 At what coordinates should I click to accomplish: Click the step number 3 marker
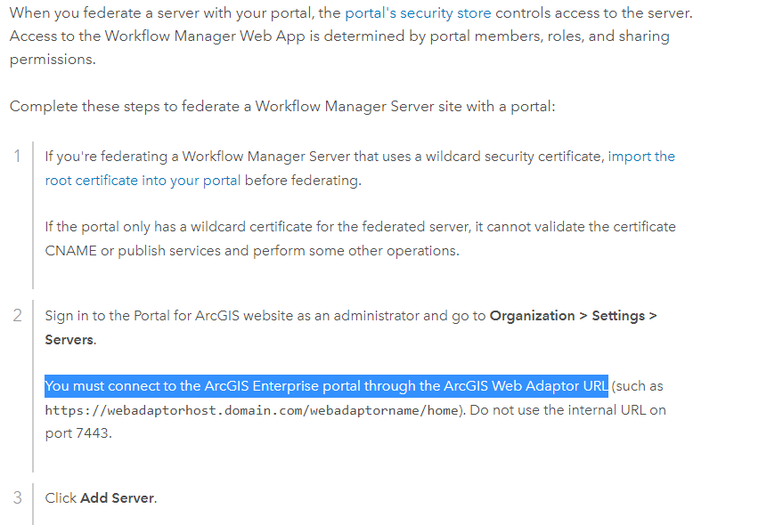17,497
